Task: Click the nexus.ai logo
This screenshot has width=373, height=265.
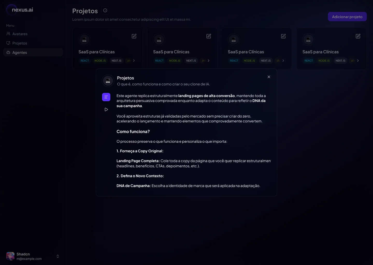Action: pyautogui.click(x=20, y=10)
